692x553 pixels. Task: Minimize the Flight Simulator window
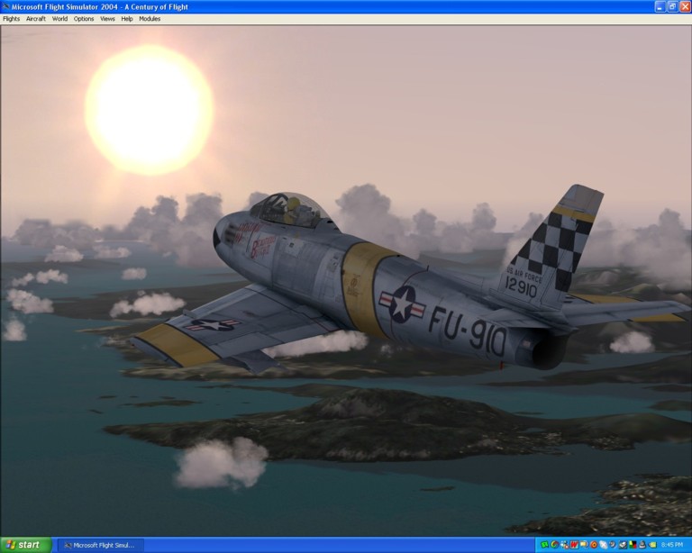pos(659,6)
